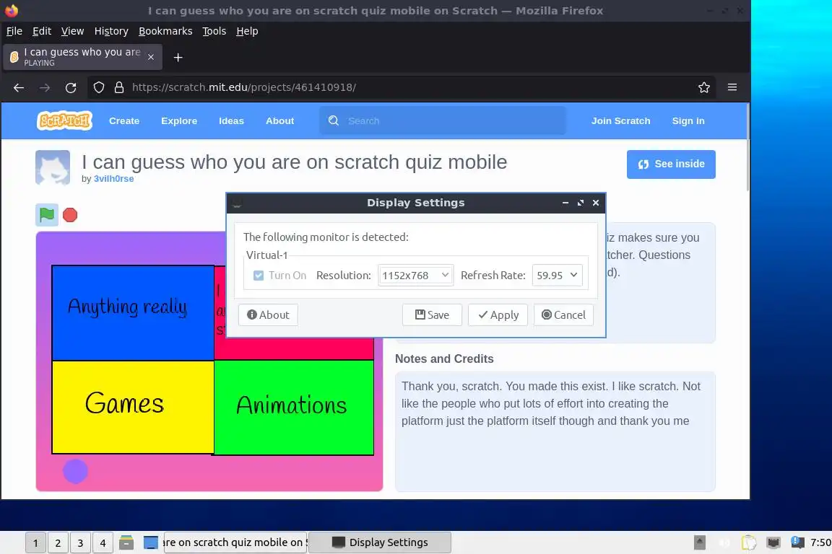
Task: Switch to workspace 4 in the taskbar
Action: 103,542
